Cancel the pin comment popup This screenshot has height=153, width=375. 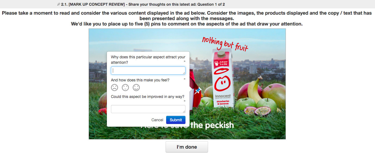(x=157, y=120)
